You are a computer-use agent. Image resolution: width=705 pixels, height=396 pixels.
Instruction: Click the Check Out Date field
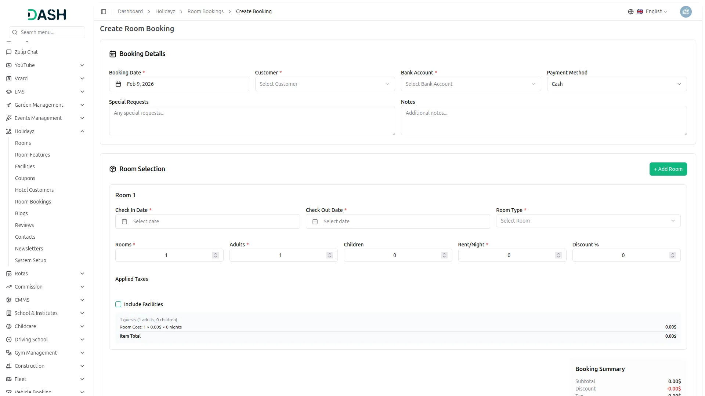click(398, 221)
